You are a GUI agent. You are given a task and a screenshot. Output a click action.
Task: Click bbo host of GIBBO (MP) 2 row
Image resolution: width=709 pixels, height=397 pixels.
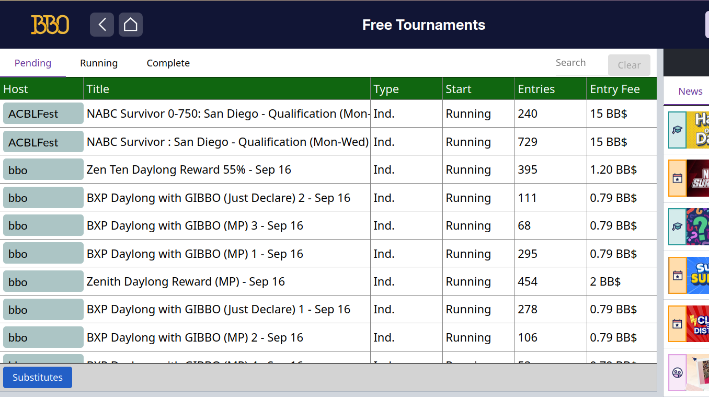(x=43, y=337)
